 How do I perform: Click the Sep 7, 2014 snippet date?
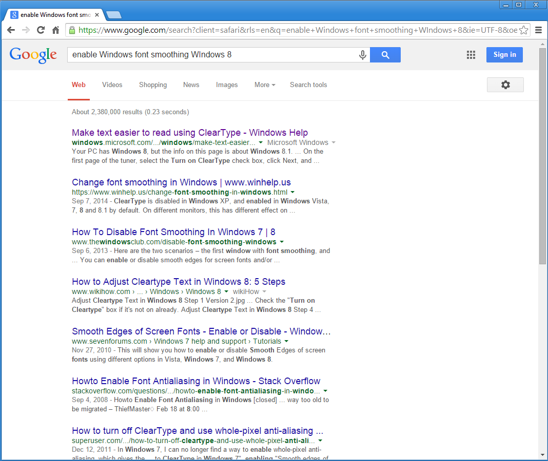(90, 201)
